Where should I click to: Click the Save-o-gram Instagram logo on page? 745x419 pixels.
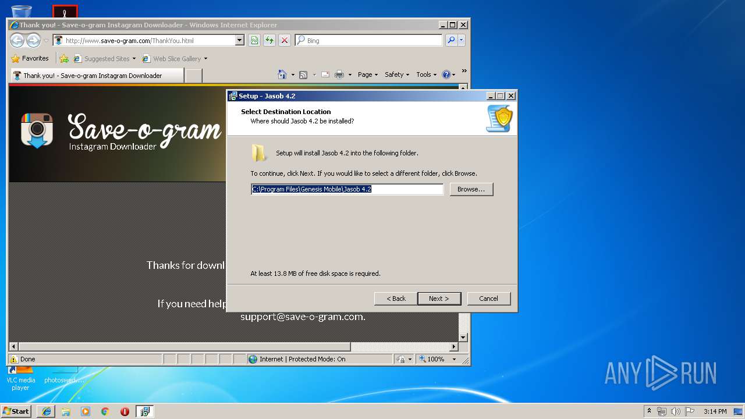click(37, 130)
